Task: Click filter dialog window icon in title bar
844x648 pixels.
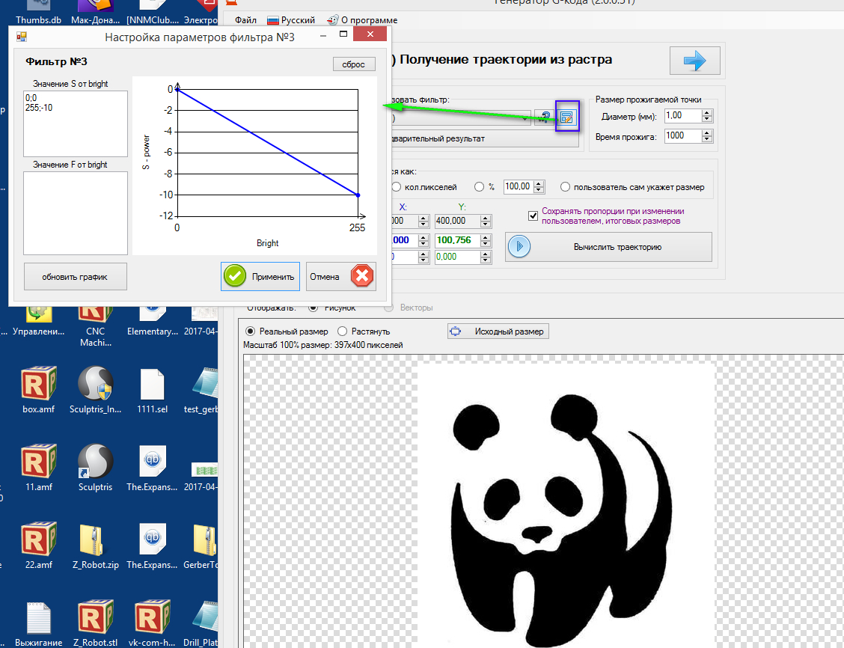Action: point(22,37)
